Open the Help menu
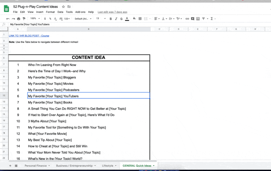The image size is (271, 171). [91, 12]
